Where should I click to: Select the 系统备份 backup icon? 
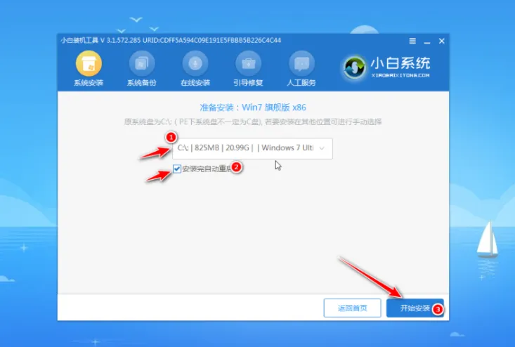point(142,65)
